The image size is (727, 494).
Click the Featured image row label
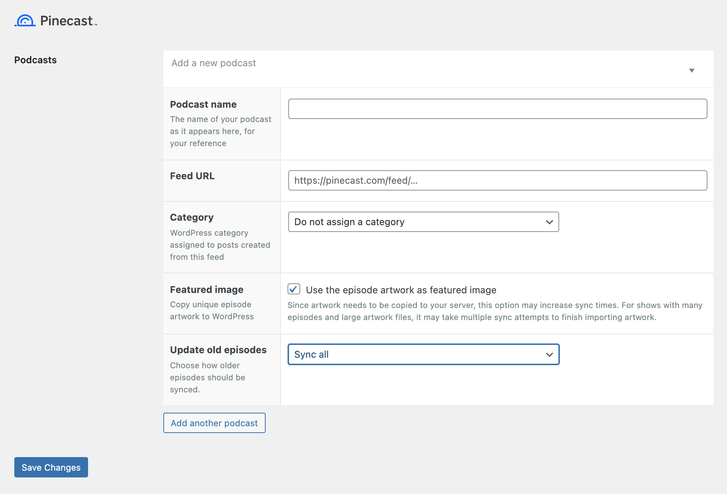[207, 290]
